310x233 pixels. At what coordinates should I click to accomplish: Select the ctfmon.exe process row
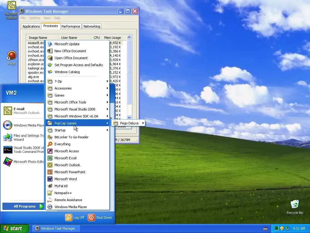coord(36,60)
